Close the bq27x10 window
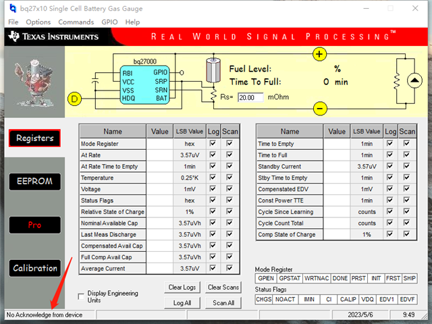This screenshot has height=324, width=432. click(415, 8)
